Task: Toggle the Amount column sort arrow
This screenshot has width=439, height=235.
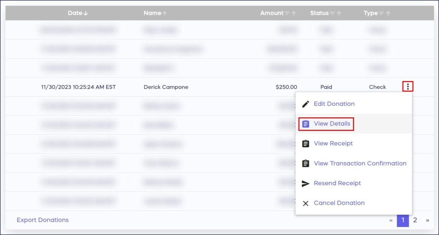Action: 294,13
